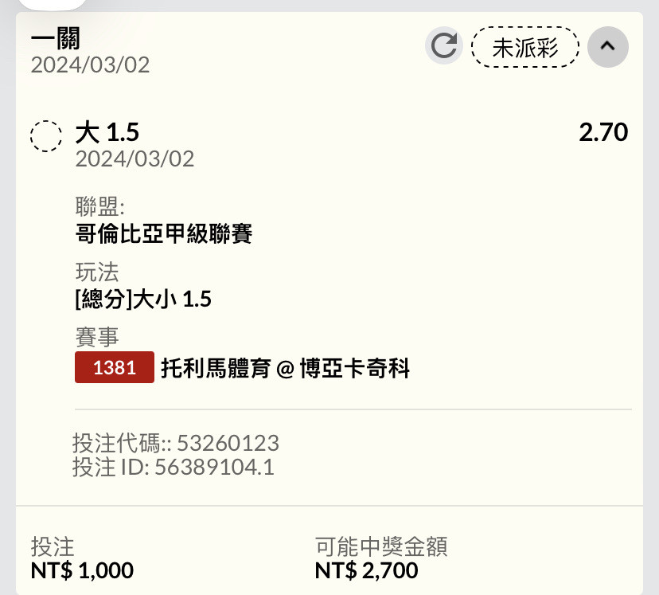Viewport: 659px width, 595px height.
Task: Click the NT$ 1,000 stake amount
Action: tap(82, 570)
